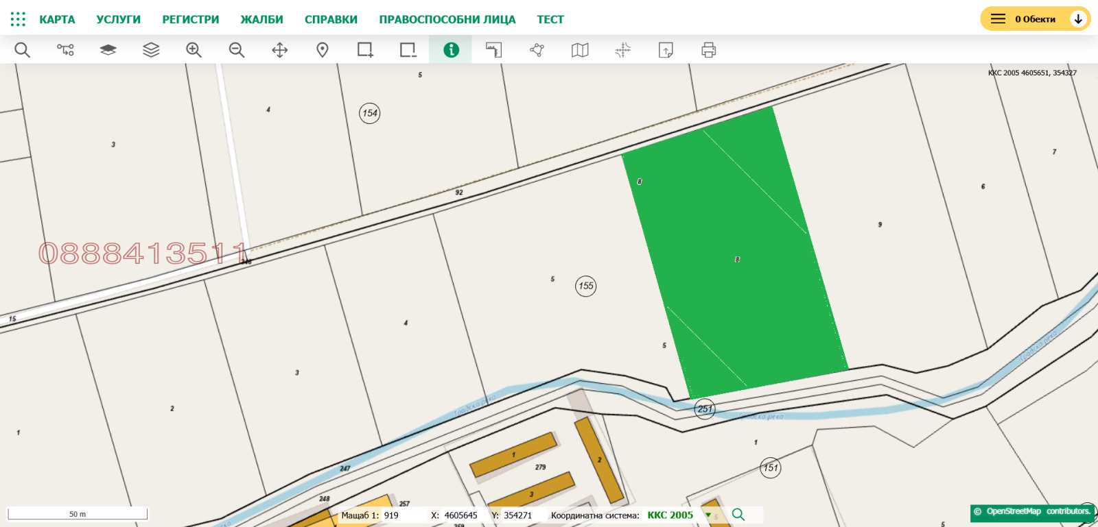Click the circled 151 block label
1098x527 pixels.
(771, 467)
